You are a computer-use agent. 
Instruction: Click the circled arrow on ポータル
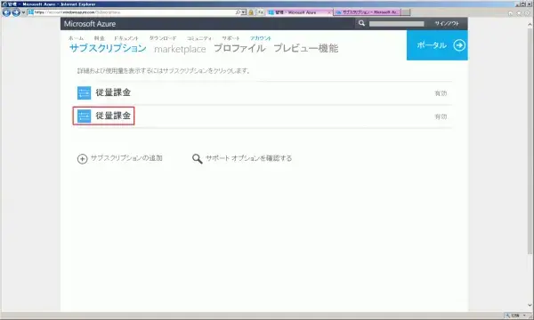(459, 45)
